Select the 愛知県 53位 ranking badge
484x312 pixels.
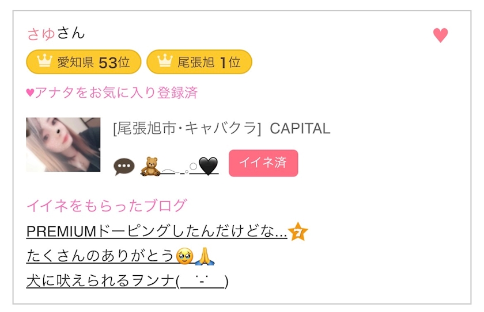(x=84, y=62)
